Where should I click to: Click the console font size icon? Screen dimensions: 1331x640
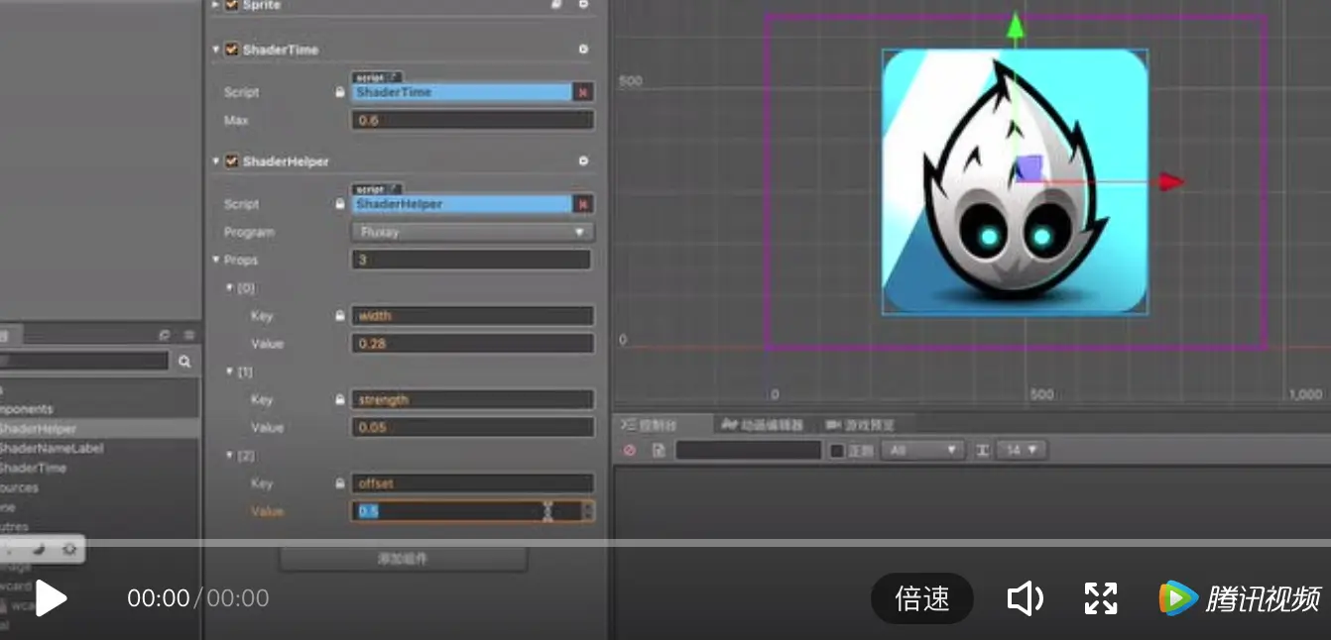point(982,450)
